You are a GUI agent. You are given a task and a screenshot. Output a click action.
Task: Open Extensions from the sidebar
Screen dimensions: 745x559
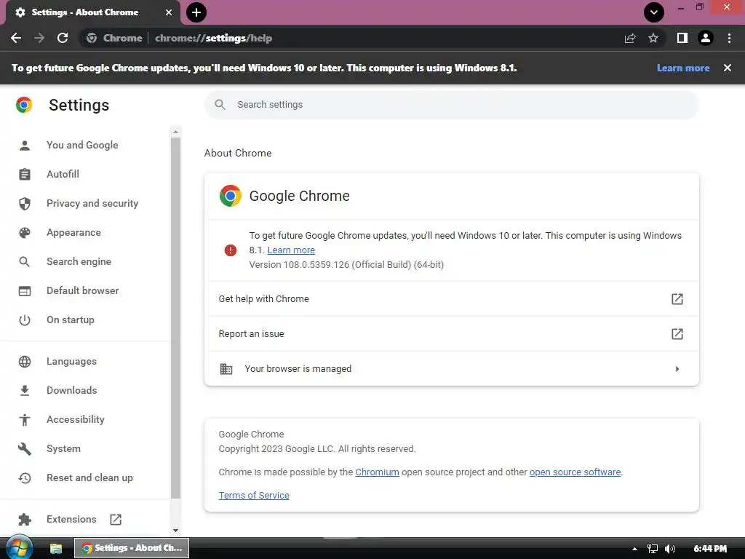point(71,519)
